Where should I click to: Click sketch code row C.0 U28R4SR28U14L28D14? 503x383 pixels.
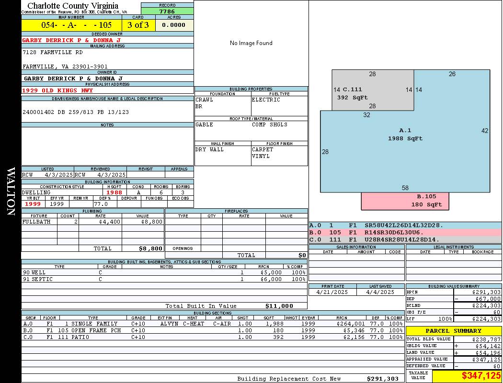point(405,240)
